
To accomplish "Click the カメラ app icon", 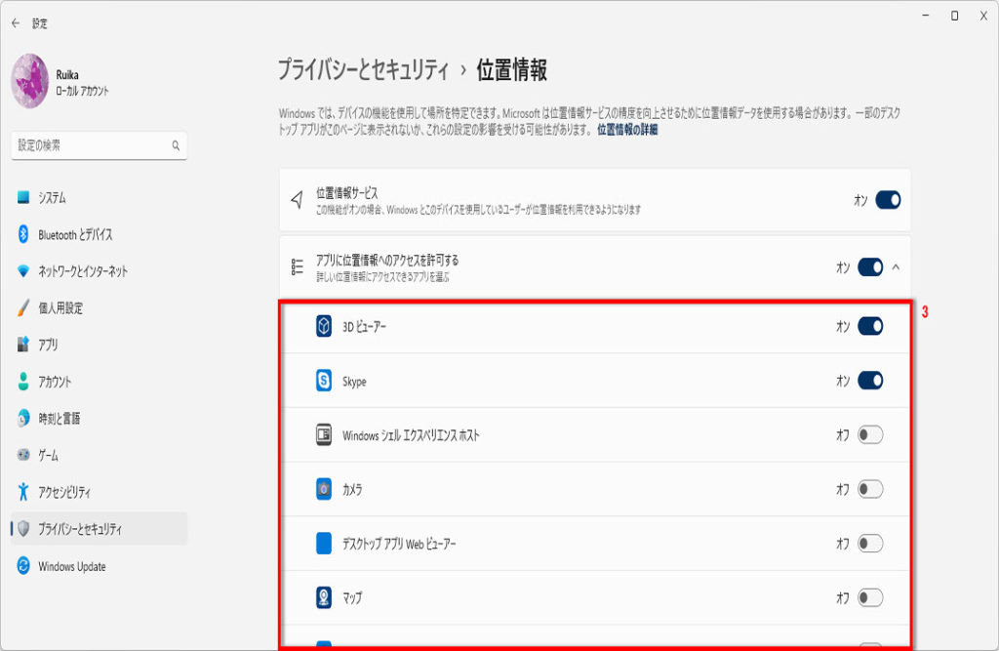I will (x=324, y=489).
